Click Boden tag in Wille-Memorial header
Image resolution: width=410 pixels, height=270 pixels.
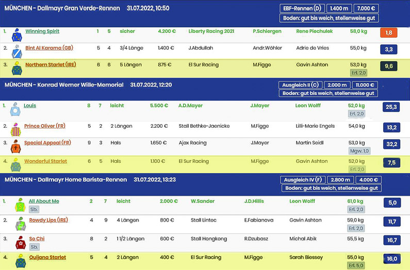pos(328,93)
